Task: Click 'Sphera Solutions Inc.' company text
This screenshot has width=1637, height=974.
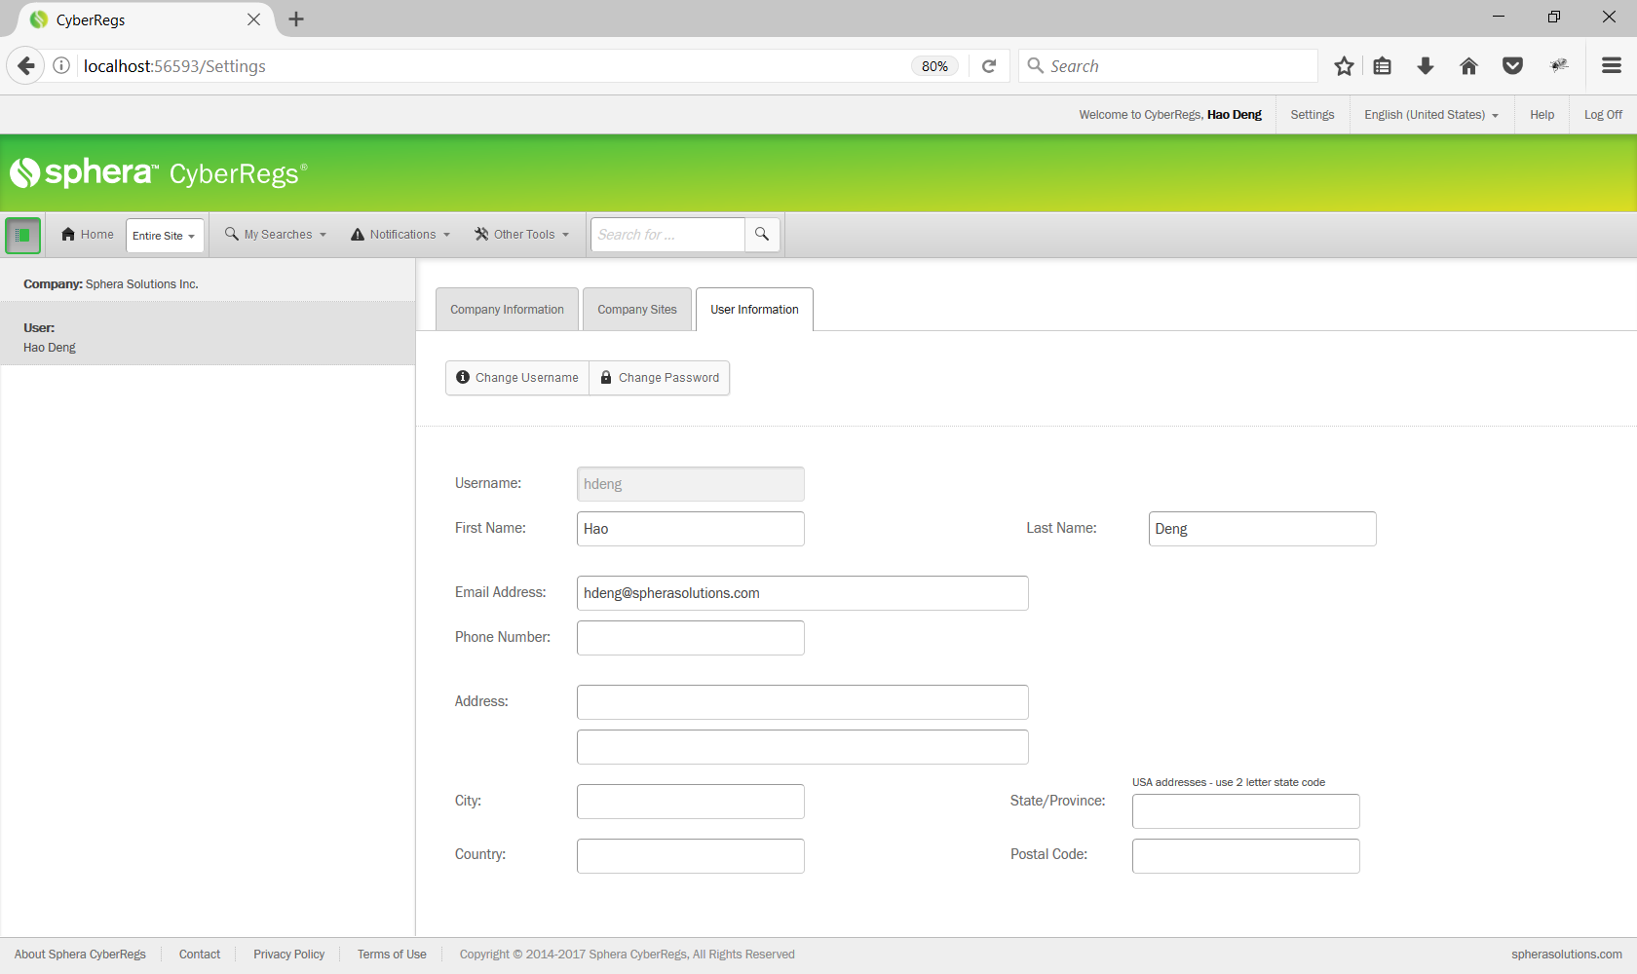Action: tap(141, 284)
